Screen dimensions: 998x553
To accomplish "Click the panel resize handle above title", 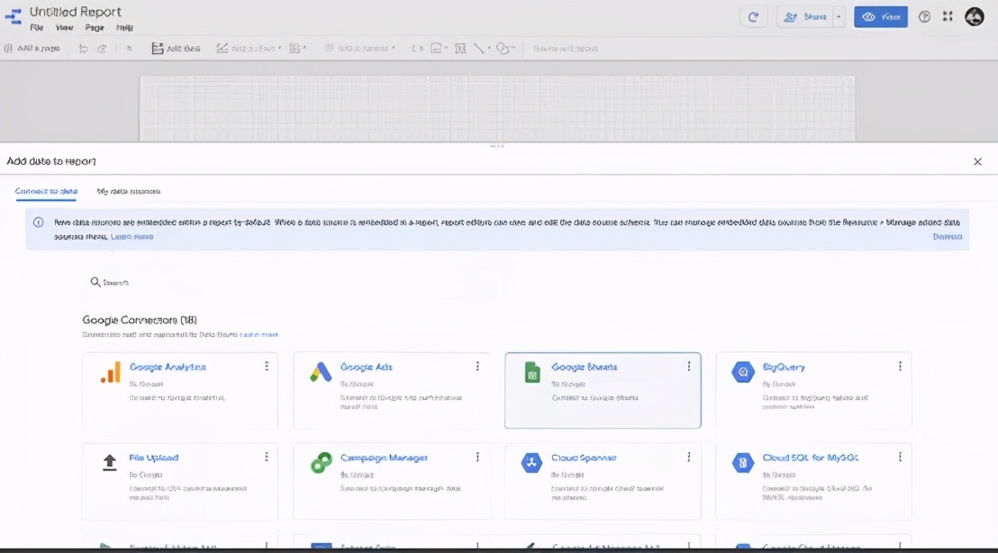I will point(497,146).
